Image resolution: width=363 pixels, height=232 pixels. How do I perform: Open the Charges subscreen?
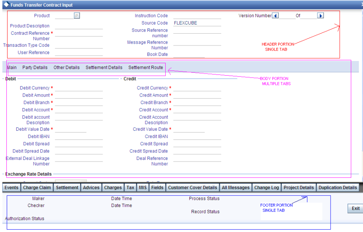(113, 187)
